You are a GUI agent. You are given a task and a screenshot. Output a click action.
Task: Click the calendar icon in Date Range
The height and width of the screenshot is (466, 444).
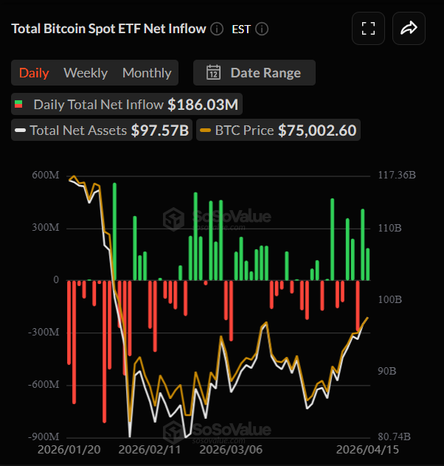(x=213, y=73)
